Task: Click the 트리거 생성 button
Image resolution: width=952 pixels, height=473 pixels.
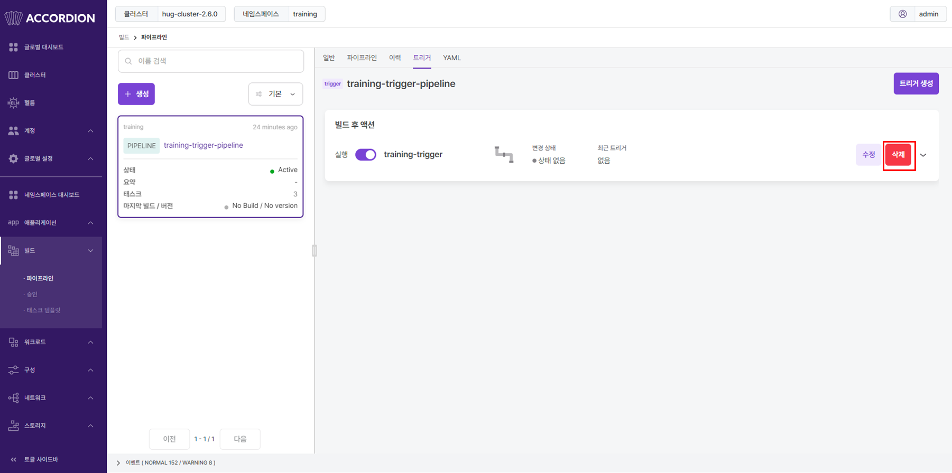Action: 916,83
